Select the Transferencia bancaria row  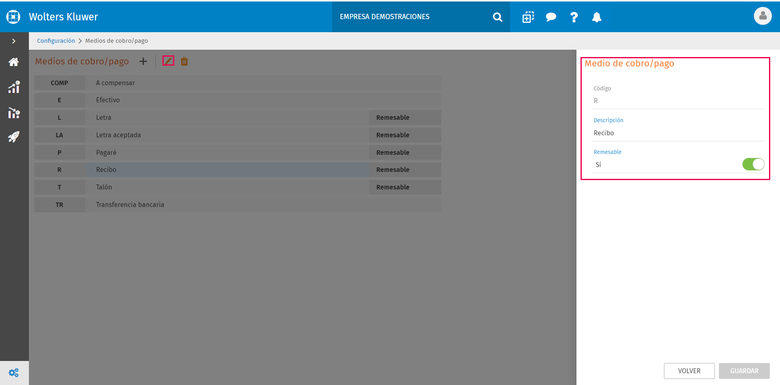click(x=238, y=205)
